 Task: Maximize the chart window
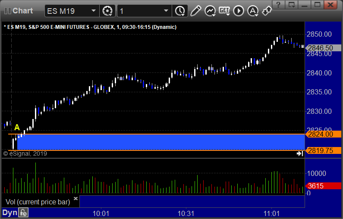tap(318, 5)
